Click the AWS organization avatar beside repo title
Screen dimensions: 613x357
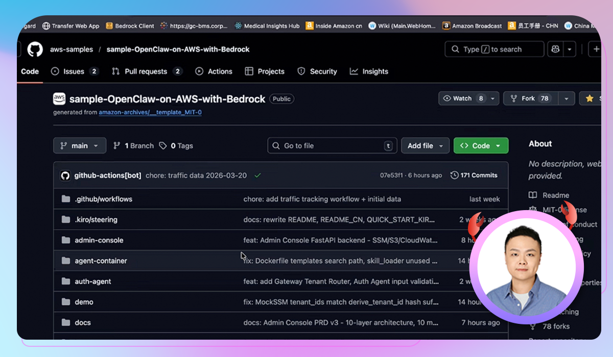tap(59, 99)
